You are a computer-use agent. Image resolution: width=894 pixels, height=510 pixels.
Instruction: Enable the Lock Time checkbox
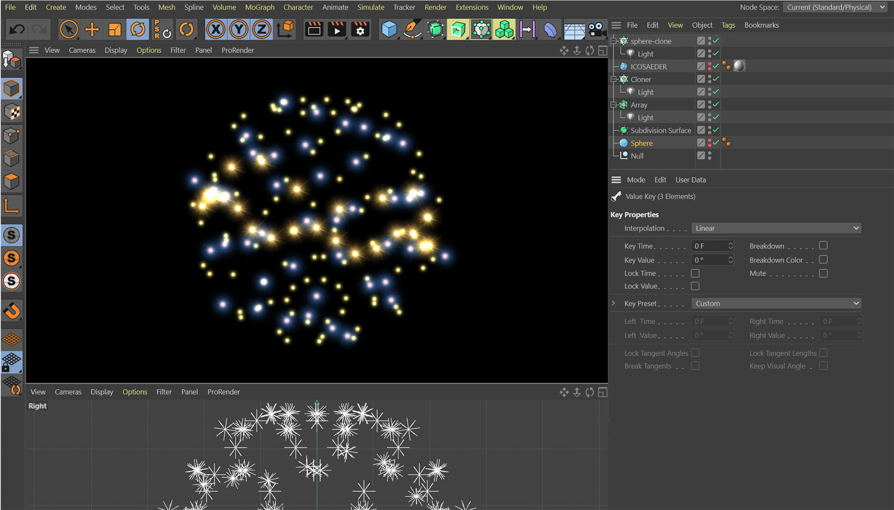695,273
